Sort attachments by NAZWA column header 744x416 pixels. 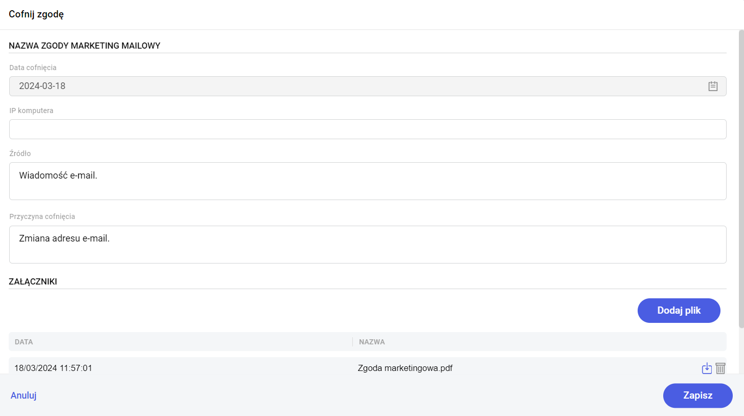pyautogui.click(x=372, y=342)
